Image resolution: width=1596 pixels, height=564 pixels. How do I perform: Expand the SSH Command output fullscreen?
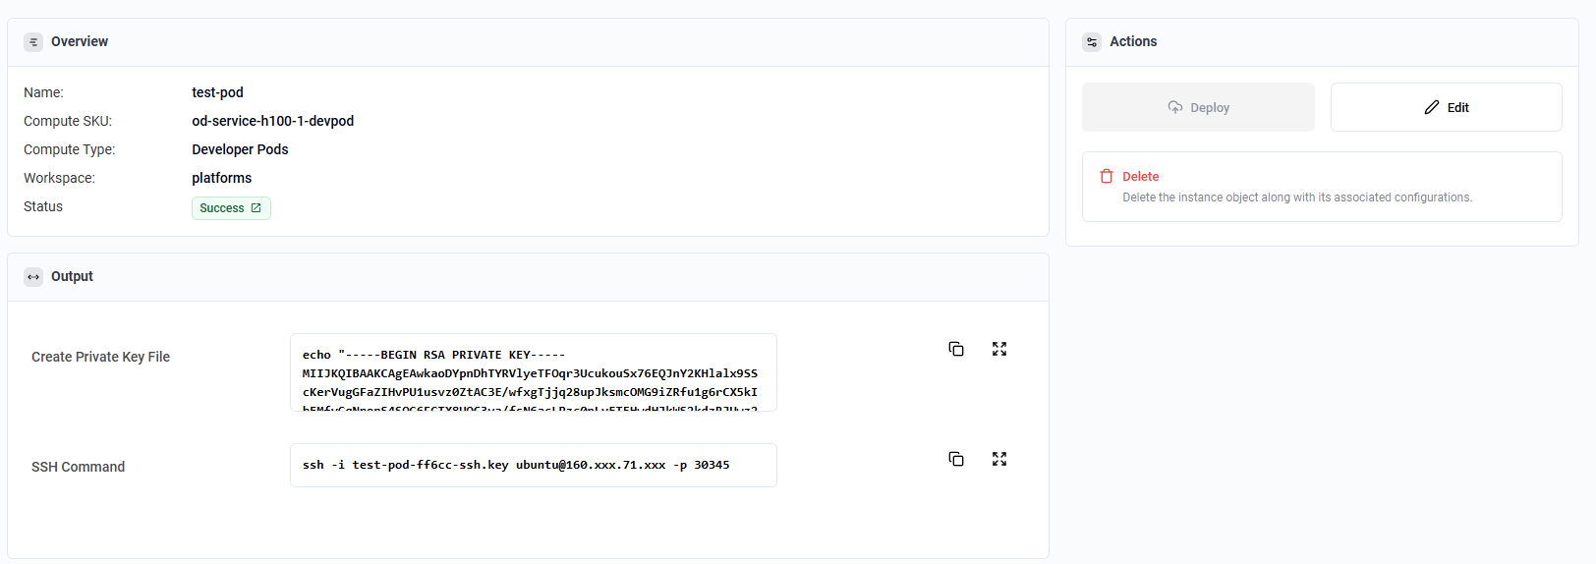999,459
